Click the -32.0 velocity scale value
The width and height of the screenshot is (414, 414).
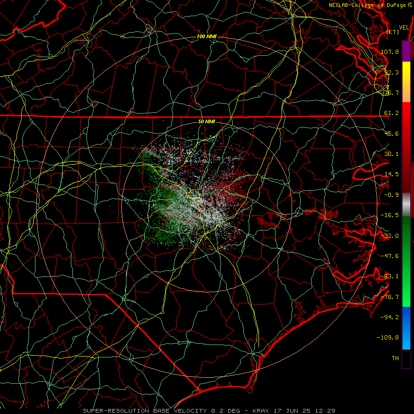[x=390, y=236]
